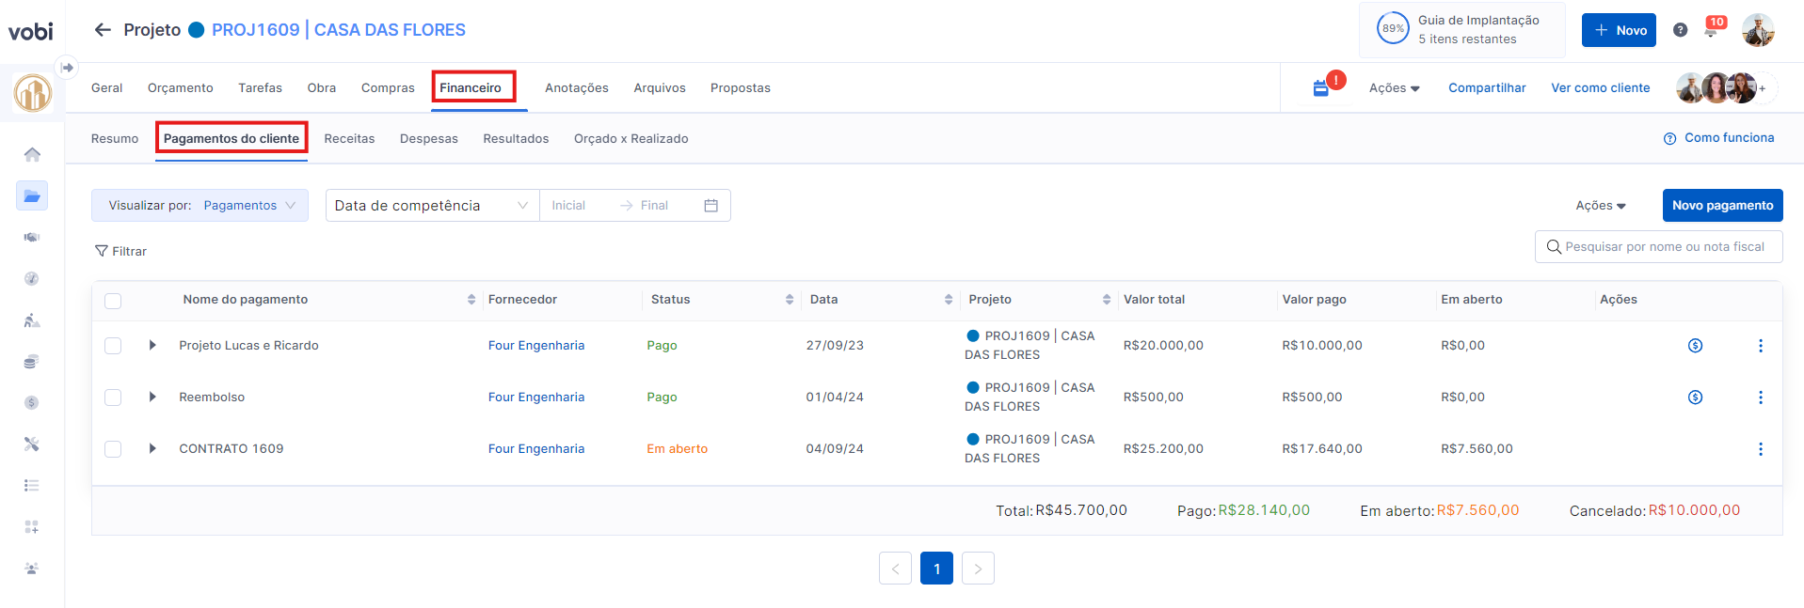Click the Como funciona help icon

pyautogui.click(x=1670, y=138)
